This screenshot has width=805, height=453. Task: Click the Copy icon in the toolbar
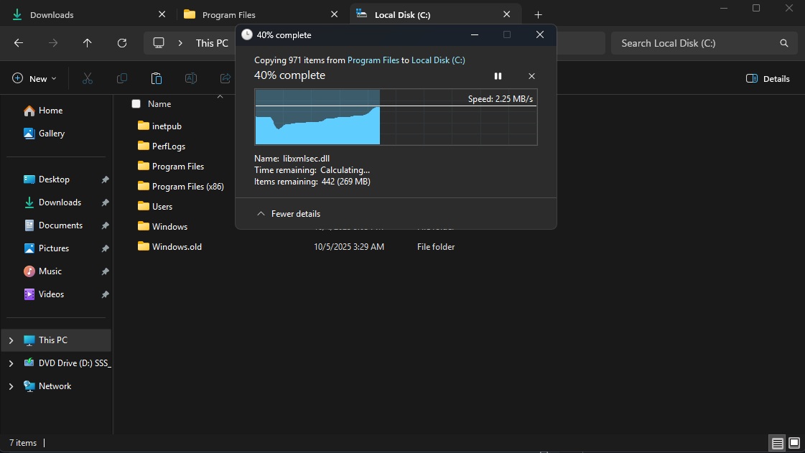[122, 78]
